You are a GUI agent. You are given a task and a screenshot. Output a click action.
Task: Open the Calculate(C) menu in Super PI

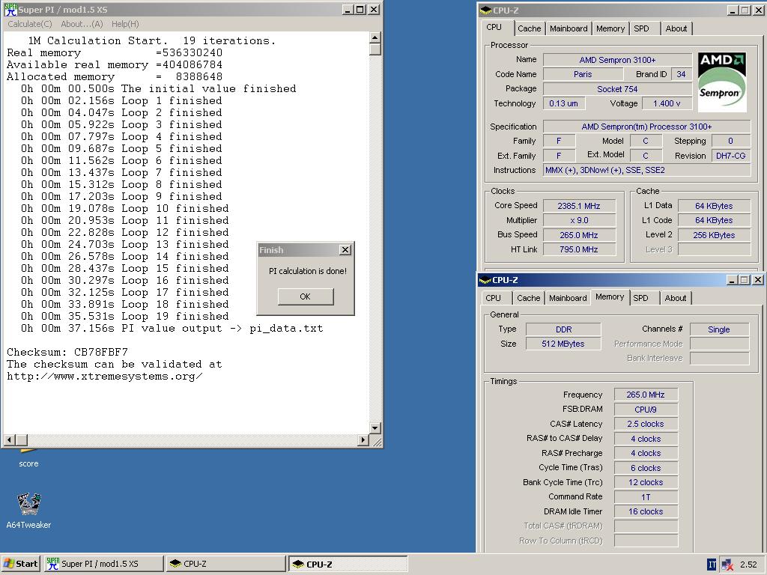click(x=30, y=24)
